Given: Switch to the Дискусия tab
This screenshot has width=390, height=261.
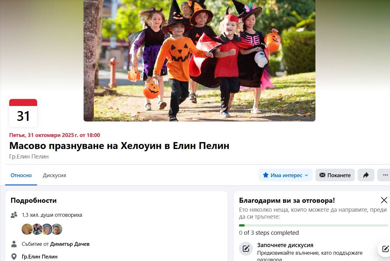Looking at the screenshot, I should tap(55, 175).
